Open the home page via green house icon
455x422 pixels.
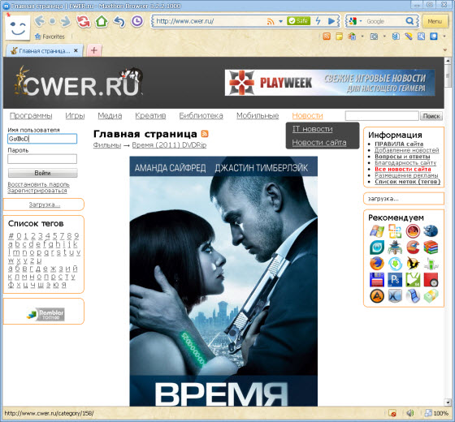pyautogui.click(x=102, y=21)
